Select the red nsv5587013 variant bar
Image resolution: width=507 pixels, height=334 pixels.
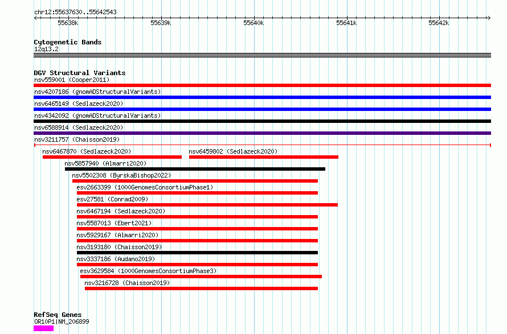click(197, 229)
